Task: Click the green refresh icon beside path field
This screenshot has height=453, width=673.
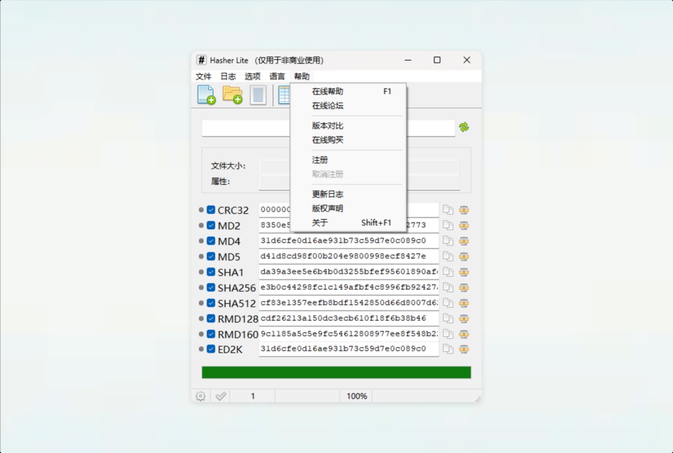Action: 465,127
